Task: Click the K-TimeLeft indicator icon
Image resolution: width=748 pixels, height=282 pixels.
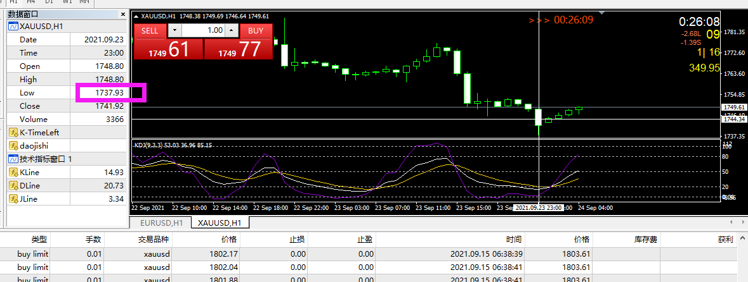Action: (12, 133)
